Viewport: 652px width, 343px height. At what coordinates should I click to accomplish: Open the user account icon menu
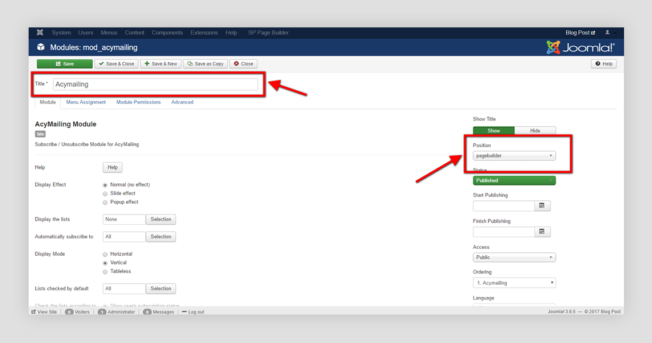607,33
